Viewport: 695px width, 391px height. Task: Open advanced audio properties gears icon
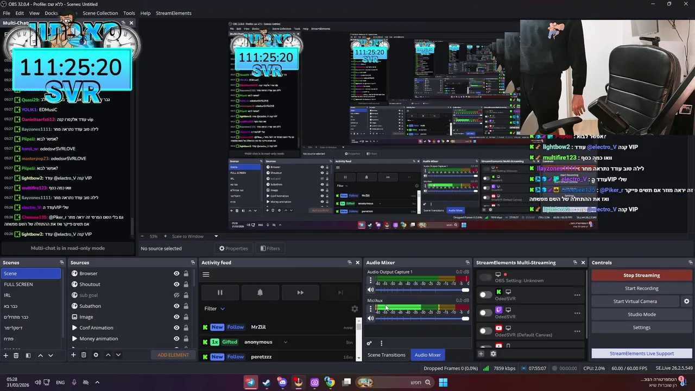pyautogui.click(x=369, y=343)
